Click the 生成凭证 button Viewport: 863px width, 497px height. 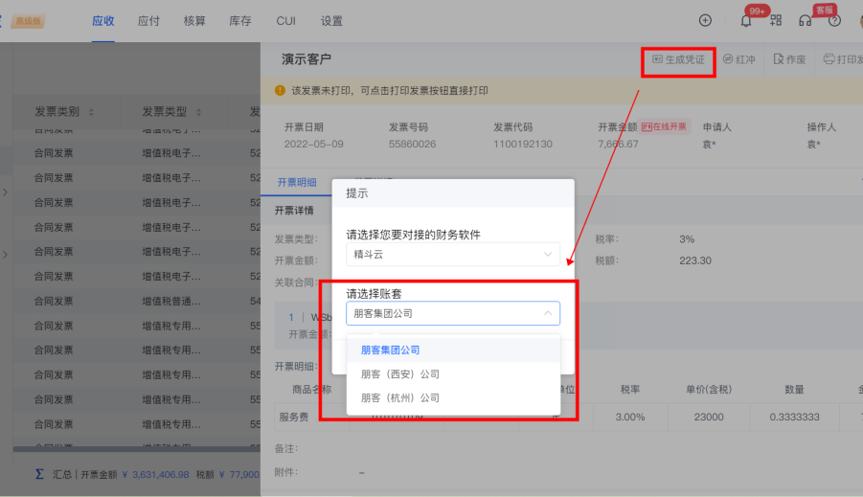[678, 59]
